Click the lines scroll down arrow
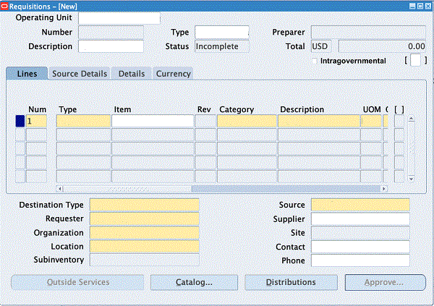This screenshot has width=434, height=306. pyautogui.click(x=412, y=179)
